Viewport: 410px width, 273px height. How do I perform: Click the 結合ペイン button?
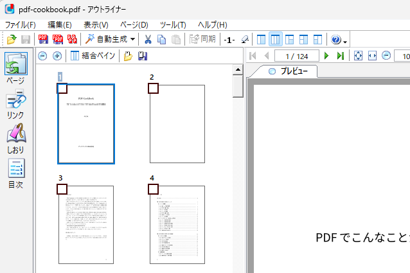pos(93,56)
